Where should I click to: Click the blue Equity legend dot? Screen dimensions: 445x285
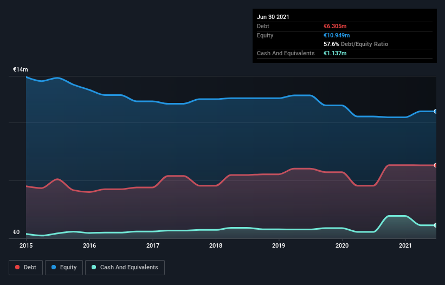(54, 267)
